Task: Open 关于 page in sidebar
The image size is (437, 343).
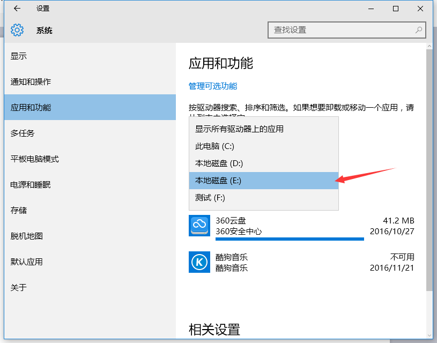Action: [90, 287]
